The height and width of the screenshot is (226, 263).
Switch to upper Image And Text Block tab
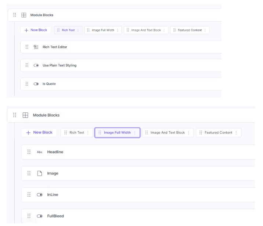tap(146, 30)
